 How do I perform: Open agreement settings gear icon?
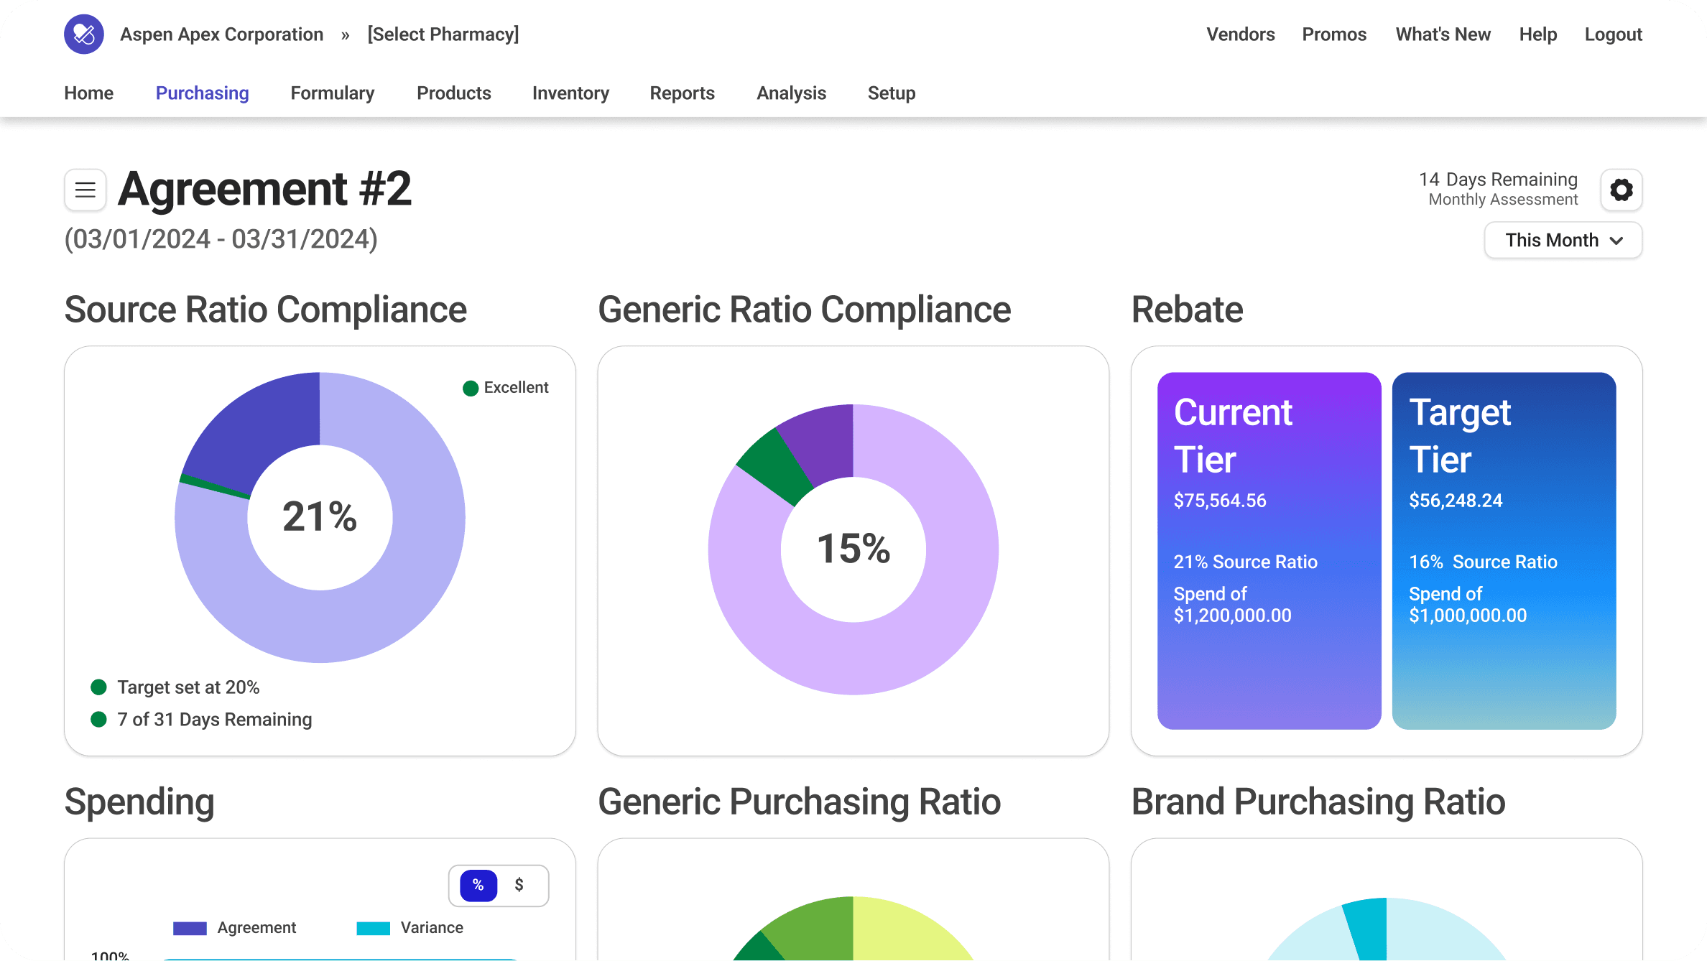pos(1621,190)
